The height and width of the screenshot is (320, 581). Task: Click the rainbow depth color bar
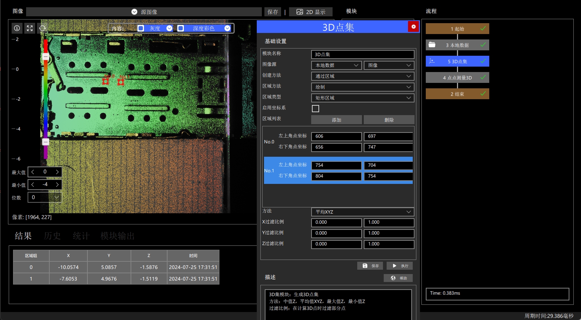[x=46, y=98]
